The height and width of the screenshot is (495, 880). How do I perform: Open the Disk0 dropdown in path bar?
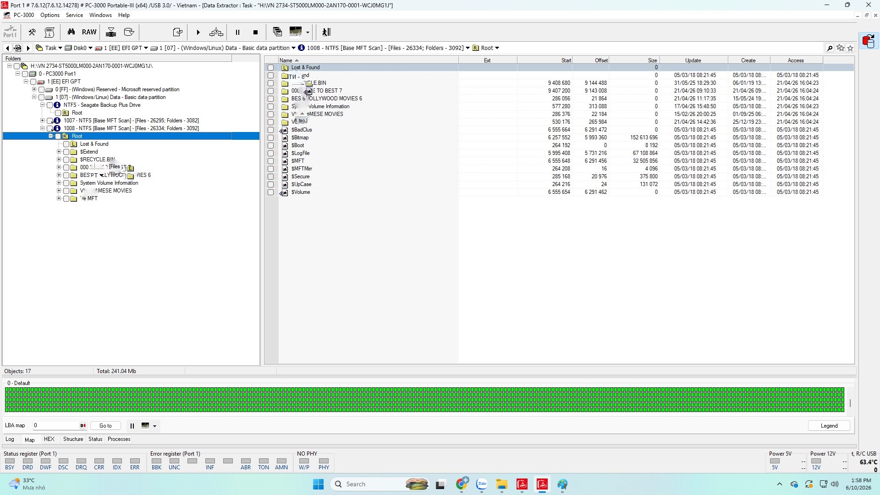90,48
